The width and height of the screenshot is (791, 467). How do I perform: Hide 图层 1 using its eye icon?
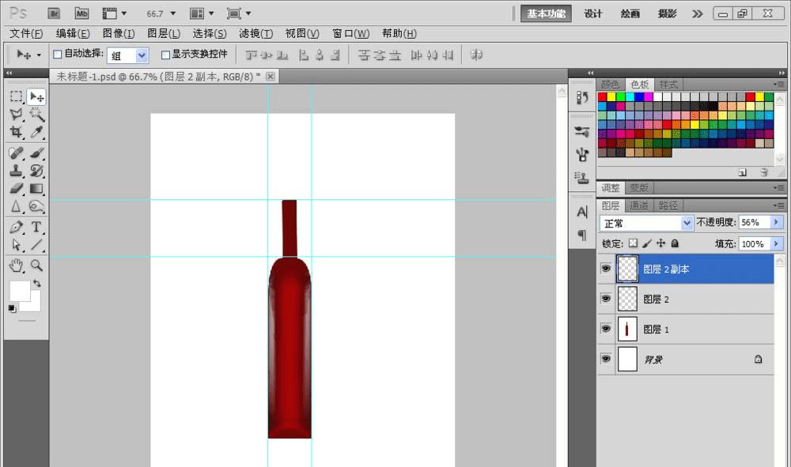point(606,329)
